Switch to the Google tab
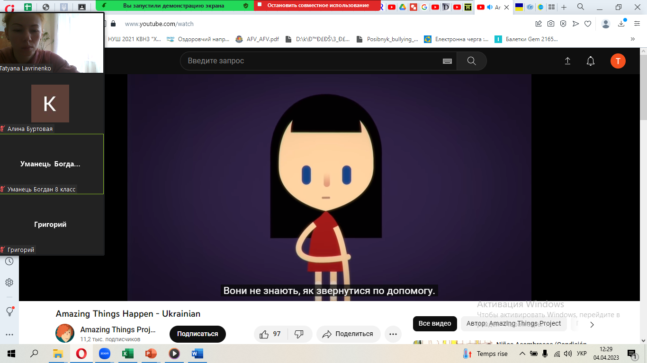 [x=424, y=7]
